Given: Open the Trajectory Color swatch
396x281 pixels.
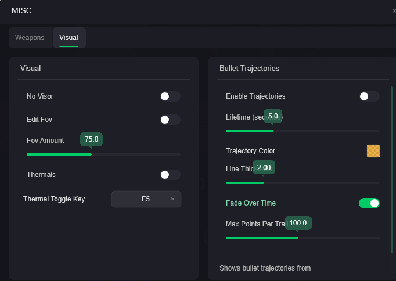Looking at the screenshot, I should click(x=373, y=151).
